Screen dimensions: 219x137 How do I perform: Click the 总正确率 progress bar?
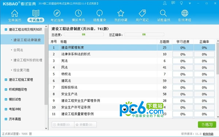(x=144, y=34)
